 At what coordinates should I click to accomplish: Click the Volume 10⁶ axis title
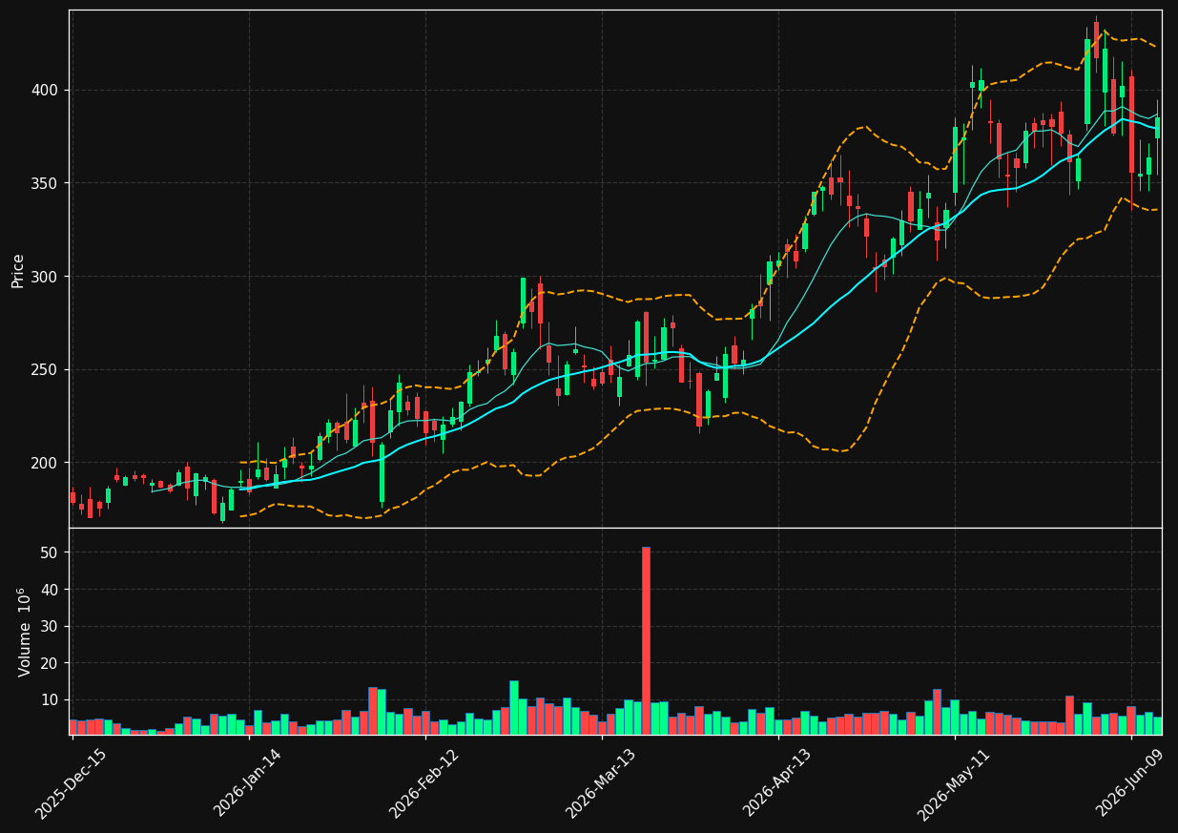[25, 632]
